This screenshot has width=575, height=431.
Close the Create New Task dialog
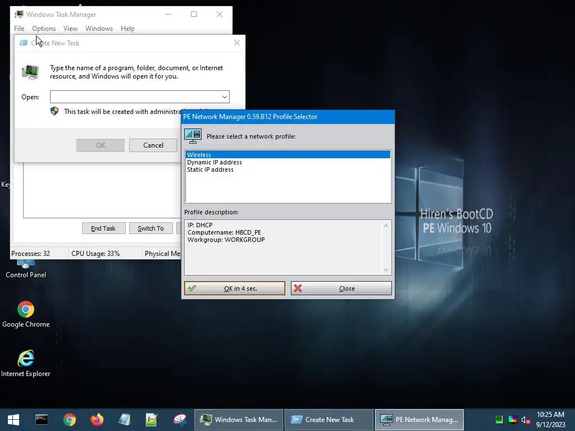237,43
